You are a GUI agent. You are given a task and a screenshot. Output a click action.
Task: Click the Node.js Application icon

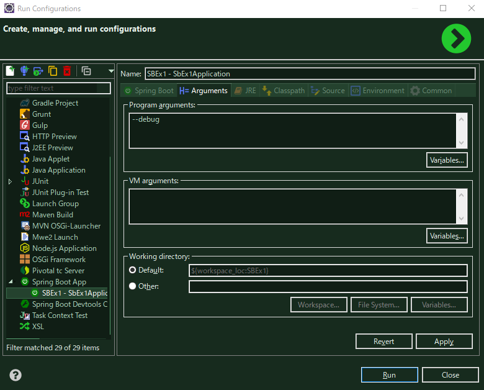pyautogui.click(x=25, y=248)
